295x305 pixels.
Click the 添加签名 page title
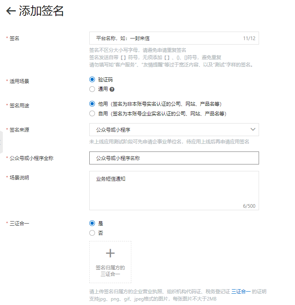coord(41,11)
